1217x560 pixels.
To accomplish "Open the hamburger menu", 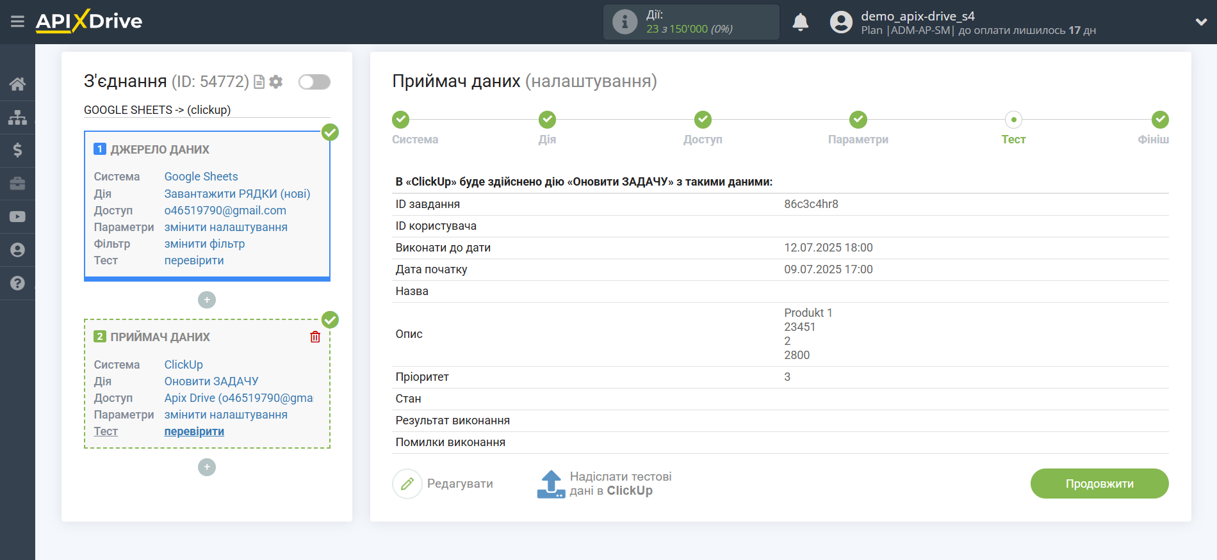I will 17,22.
